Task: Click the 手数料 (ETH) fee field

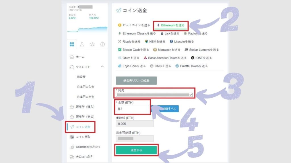Action: click(x=135, y=124)
